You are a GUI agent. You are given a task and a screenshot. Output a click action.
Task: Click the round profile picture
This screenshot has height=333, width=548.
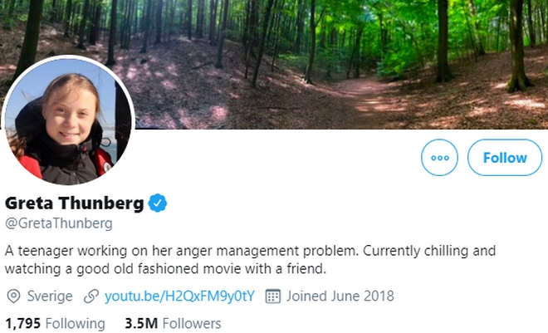(69, 121)
